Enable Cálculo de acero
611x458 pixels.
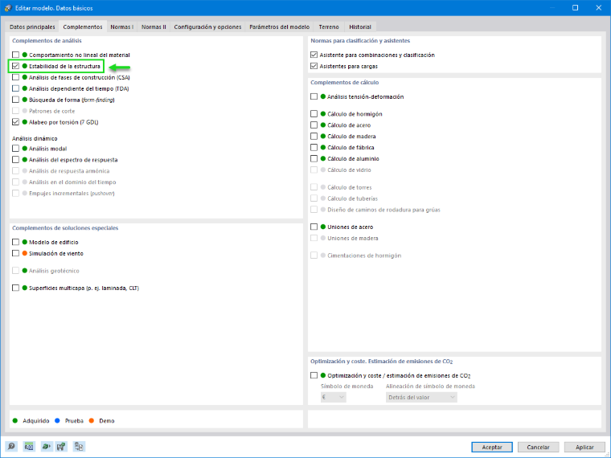point(314,125)
